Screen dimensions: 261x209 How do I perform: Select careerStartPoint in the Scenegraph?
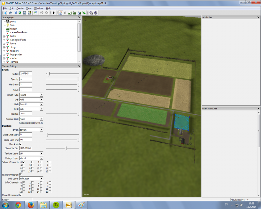19,32
